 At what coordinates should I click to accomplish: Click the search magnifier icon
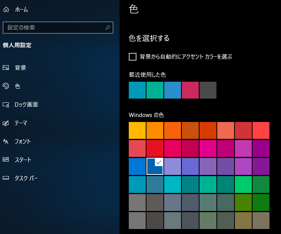(x=108, y=27)
